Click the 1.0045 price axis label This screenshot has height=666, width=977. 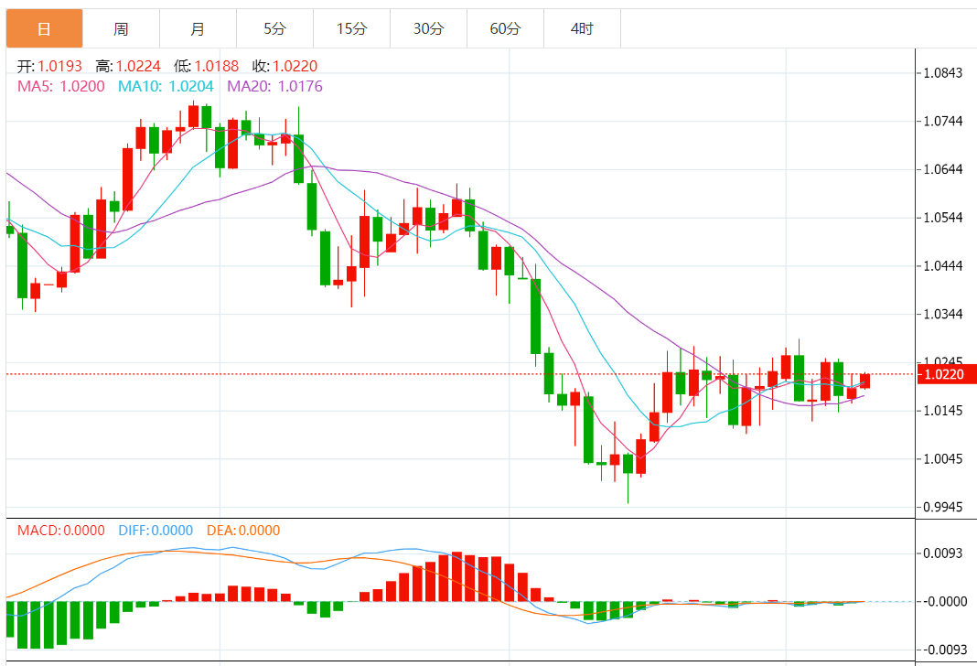point(943,459)
